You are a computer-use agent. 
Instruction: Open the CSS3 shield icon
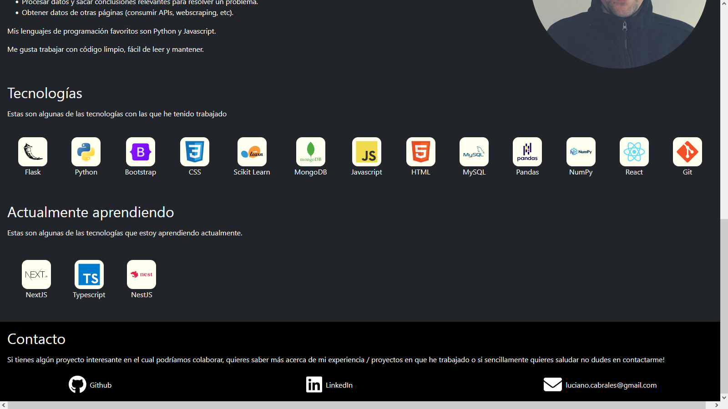pos(195,152)
